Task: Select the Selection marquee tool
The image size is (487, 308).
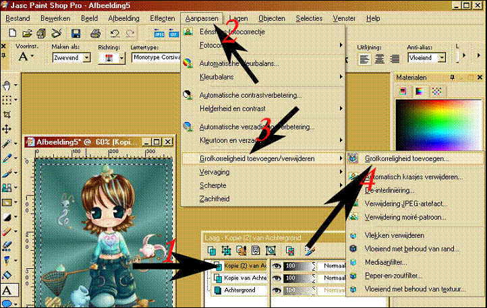Action: point(7,100)
